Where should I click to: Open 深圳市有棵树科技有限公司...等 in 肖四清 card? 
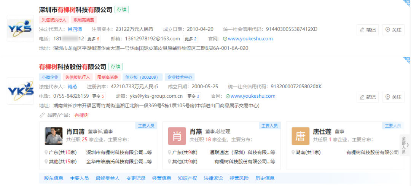click(119, 153)
